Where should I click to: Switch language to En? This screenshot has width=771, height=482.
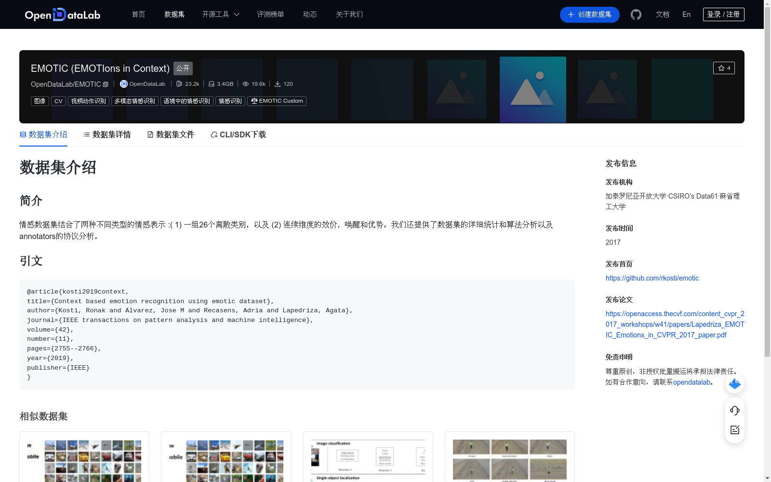click(686, 14)
